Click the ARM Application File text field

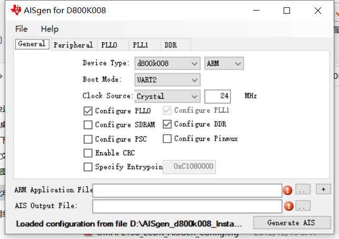(x=187, y=191)
